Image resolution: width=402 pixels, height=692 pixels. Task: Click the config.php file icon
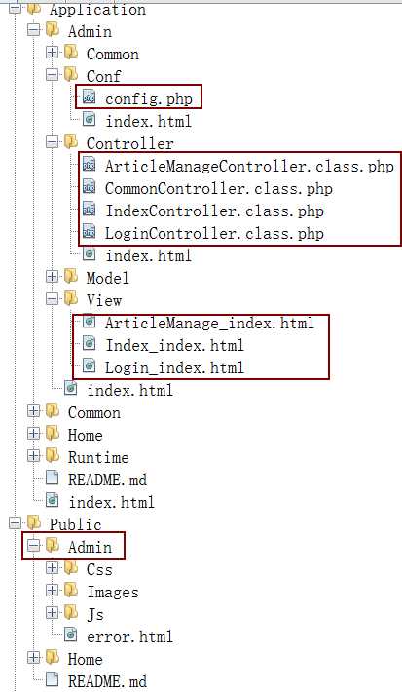coord(90,97)
